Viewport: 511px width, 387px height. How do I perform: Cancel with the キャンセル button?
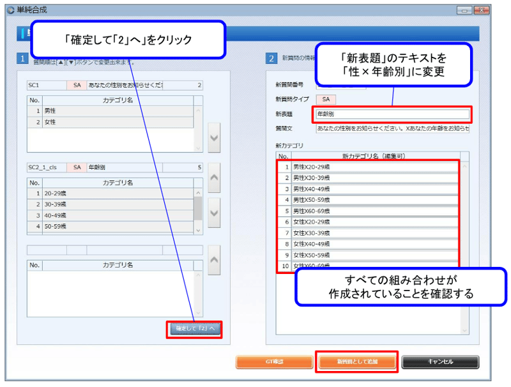point(440,362)
